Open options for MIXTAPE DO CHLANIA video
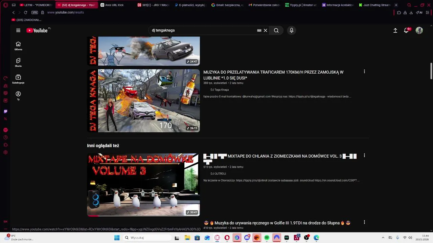This screenshot has height=243, width=433. pos(364,156)
